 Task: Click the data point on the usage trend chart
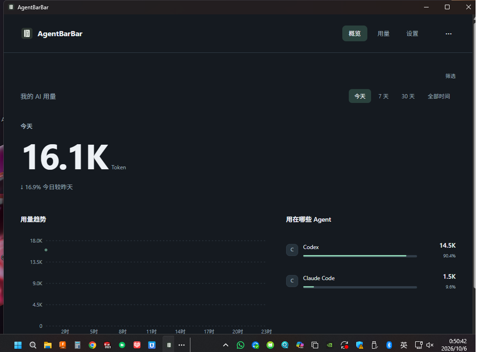click(46, 250)
